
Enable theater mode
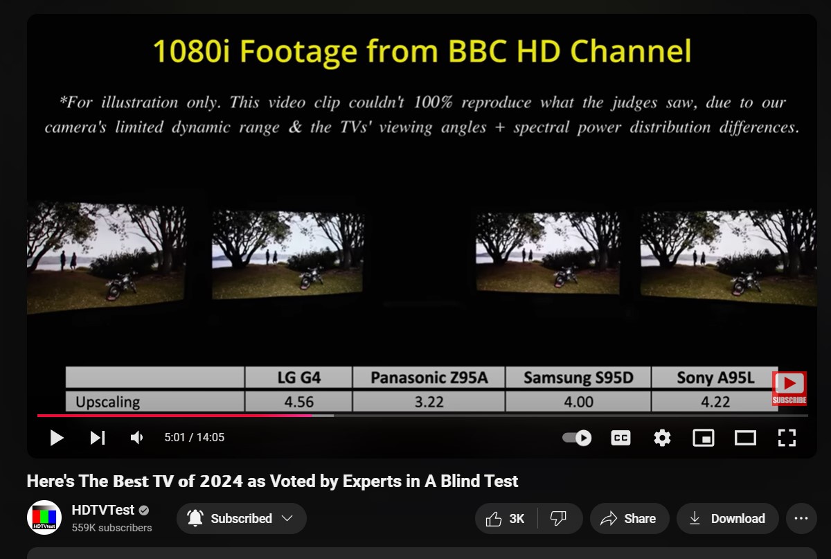(745, 438)
